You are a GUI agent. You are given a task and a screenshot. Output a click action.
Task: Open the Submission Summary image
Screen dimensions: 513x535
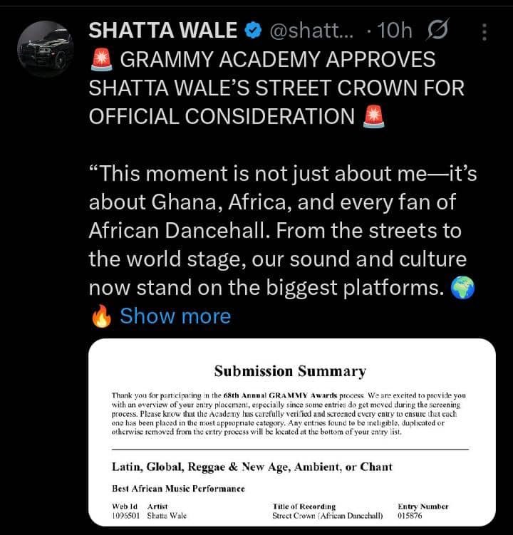click(x=292, y=432)
